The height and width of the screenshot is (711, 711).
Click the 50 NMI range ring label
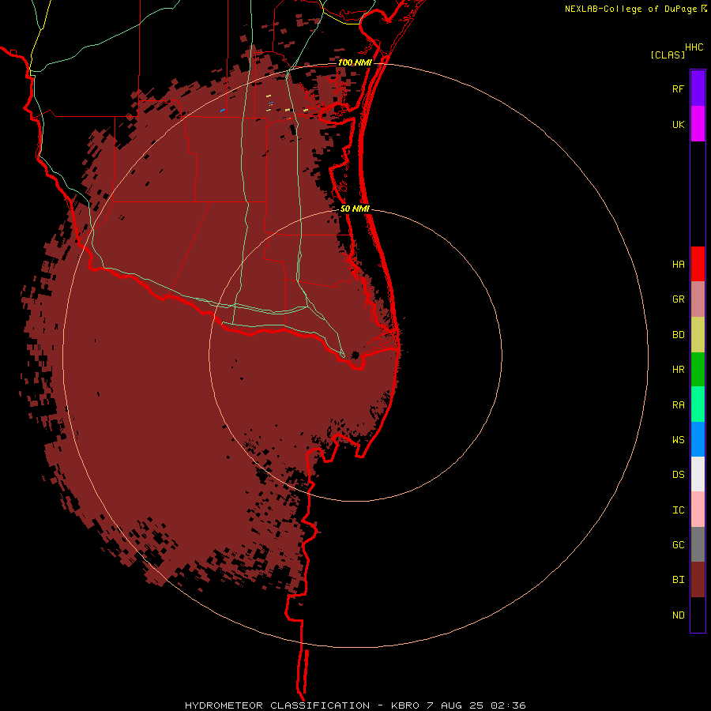coord(355,209)
